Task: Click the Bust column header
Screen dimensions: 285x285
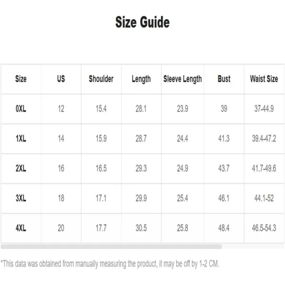Action: tap(224, 79)
